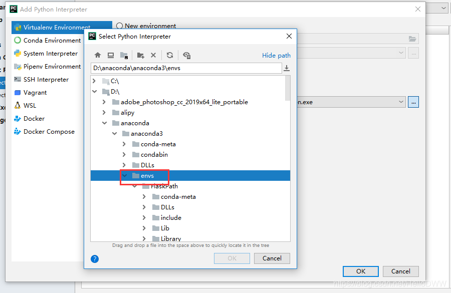Expand the alipy folder

104,112
